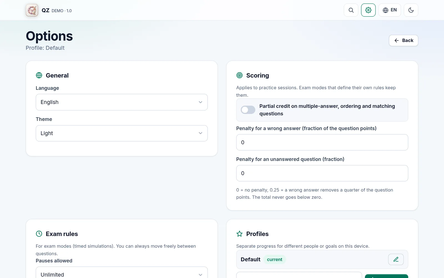Open the Language dropdown showing English
This screenshot has width=444, height=278.
(122, 102)
